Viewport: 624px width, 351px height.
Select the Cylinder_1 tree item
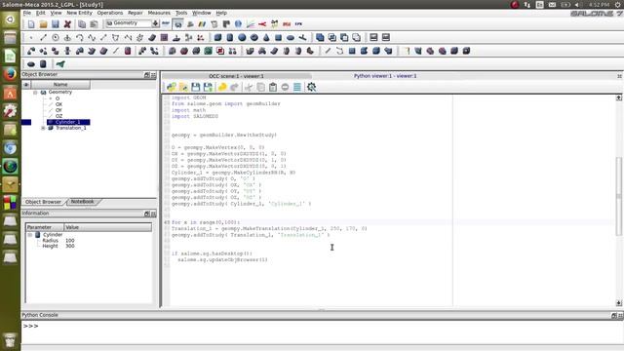click(x=68, y=122)
